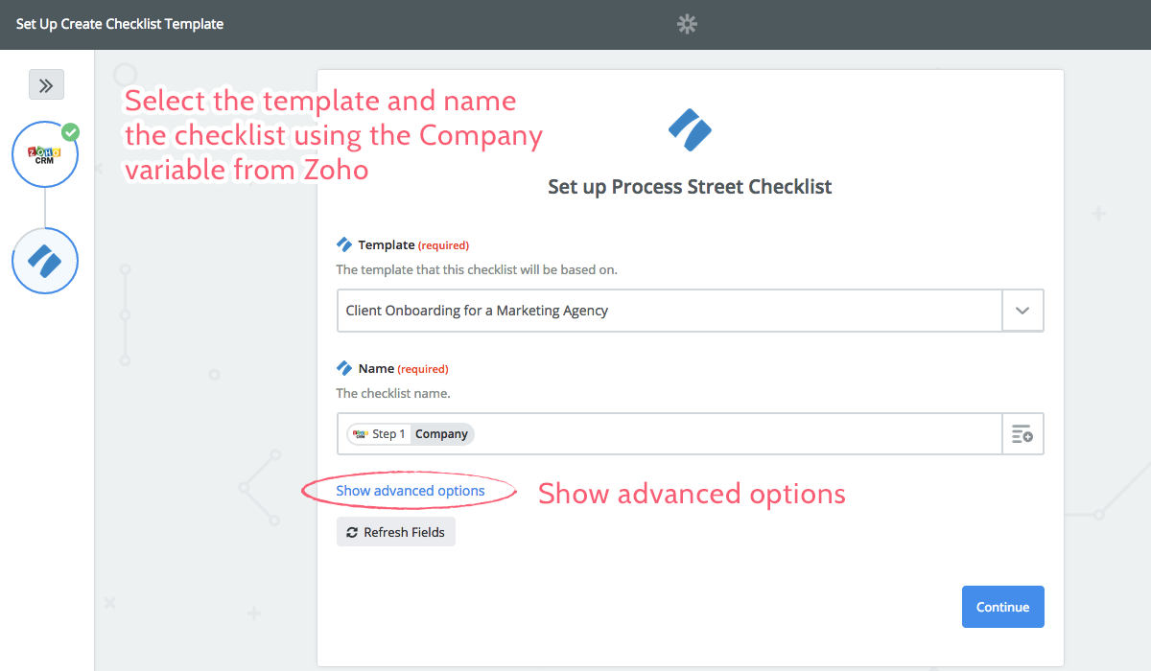1151x671 pixels.
Task: Continue to the next step
Action: pos(1002,607)
